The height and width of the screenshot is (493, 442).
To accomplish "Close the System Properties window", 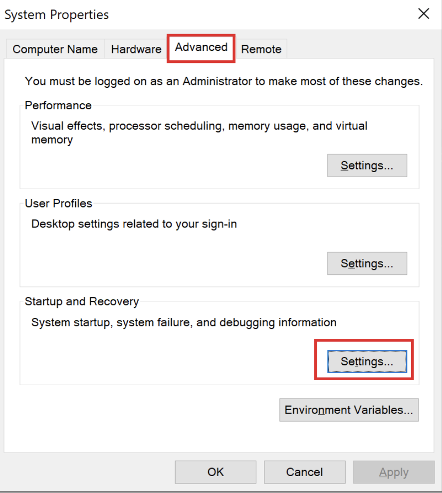I will tap(424, 14).
